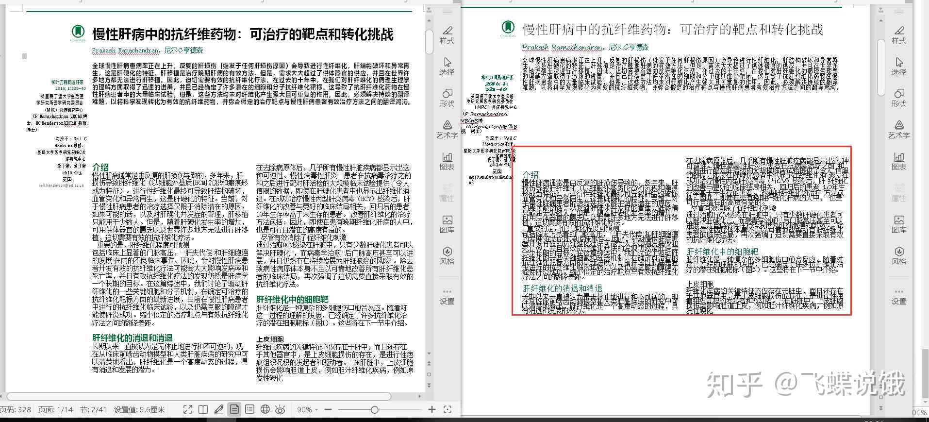Screen dimensions: 929x422
Task: Click 页面: 1/14 in status bar
Action: coord(55,410)
